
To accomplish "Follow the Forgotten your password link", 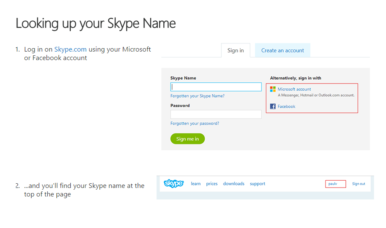I will [x=195, y=124].
